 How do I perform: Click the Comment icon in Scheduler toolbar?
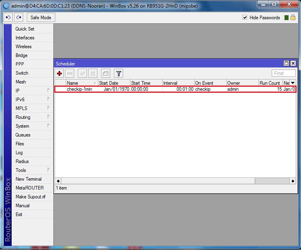(105, 73)
